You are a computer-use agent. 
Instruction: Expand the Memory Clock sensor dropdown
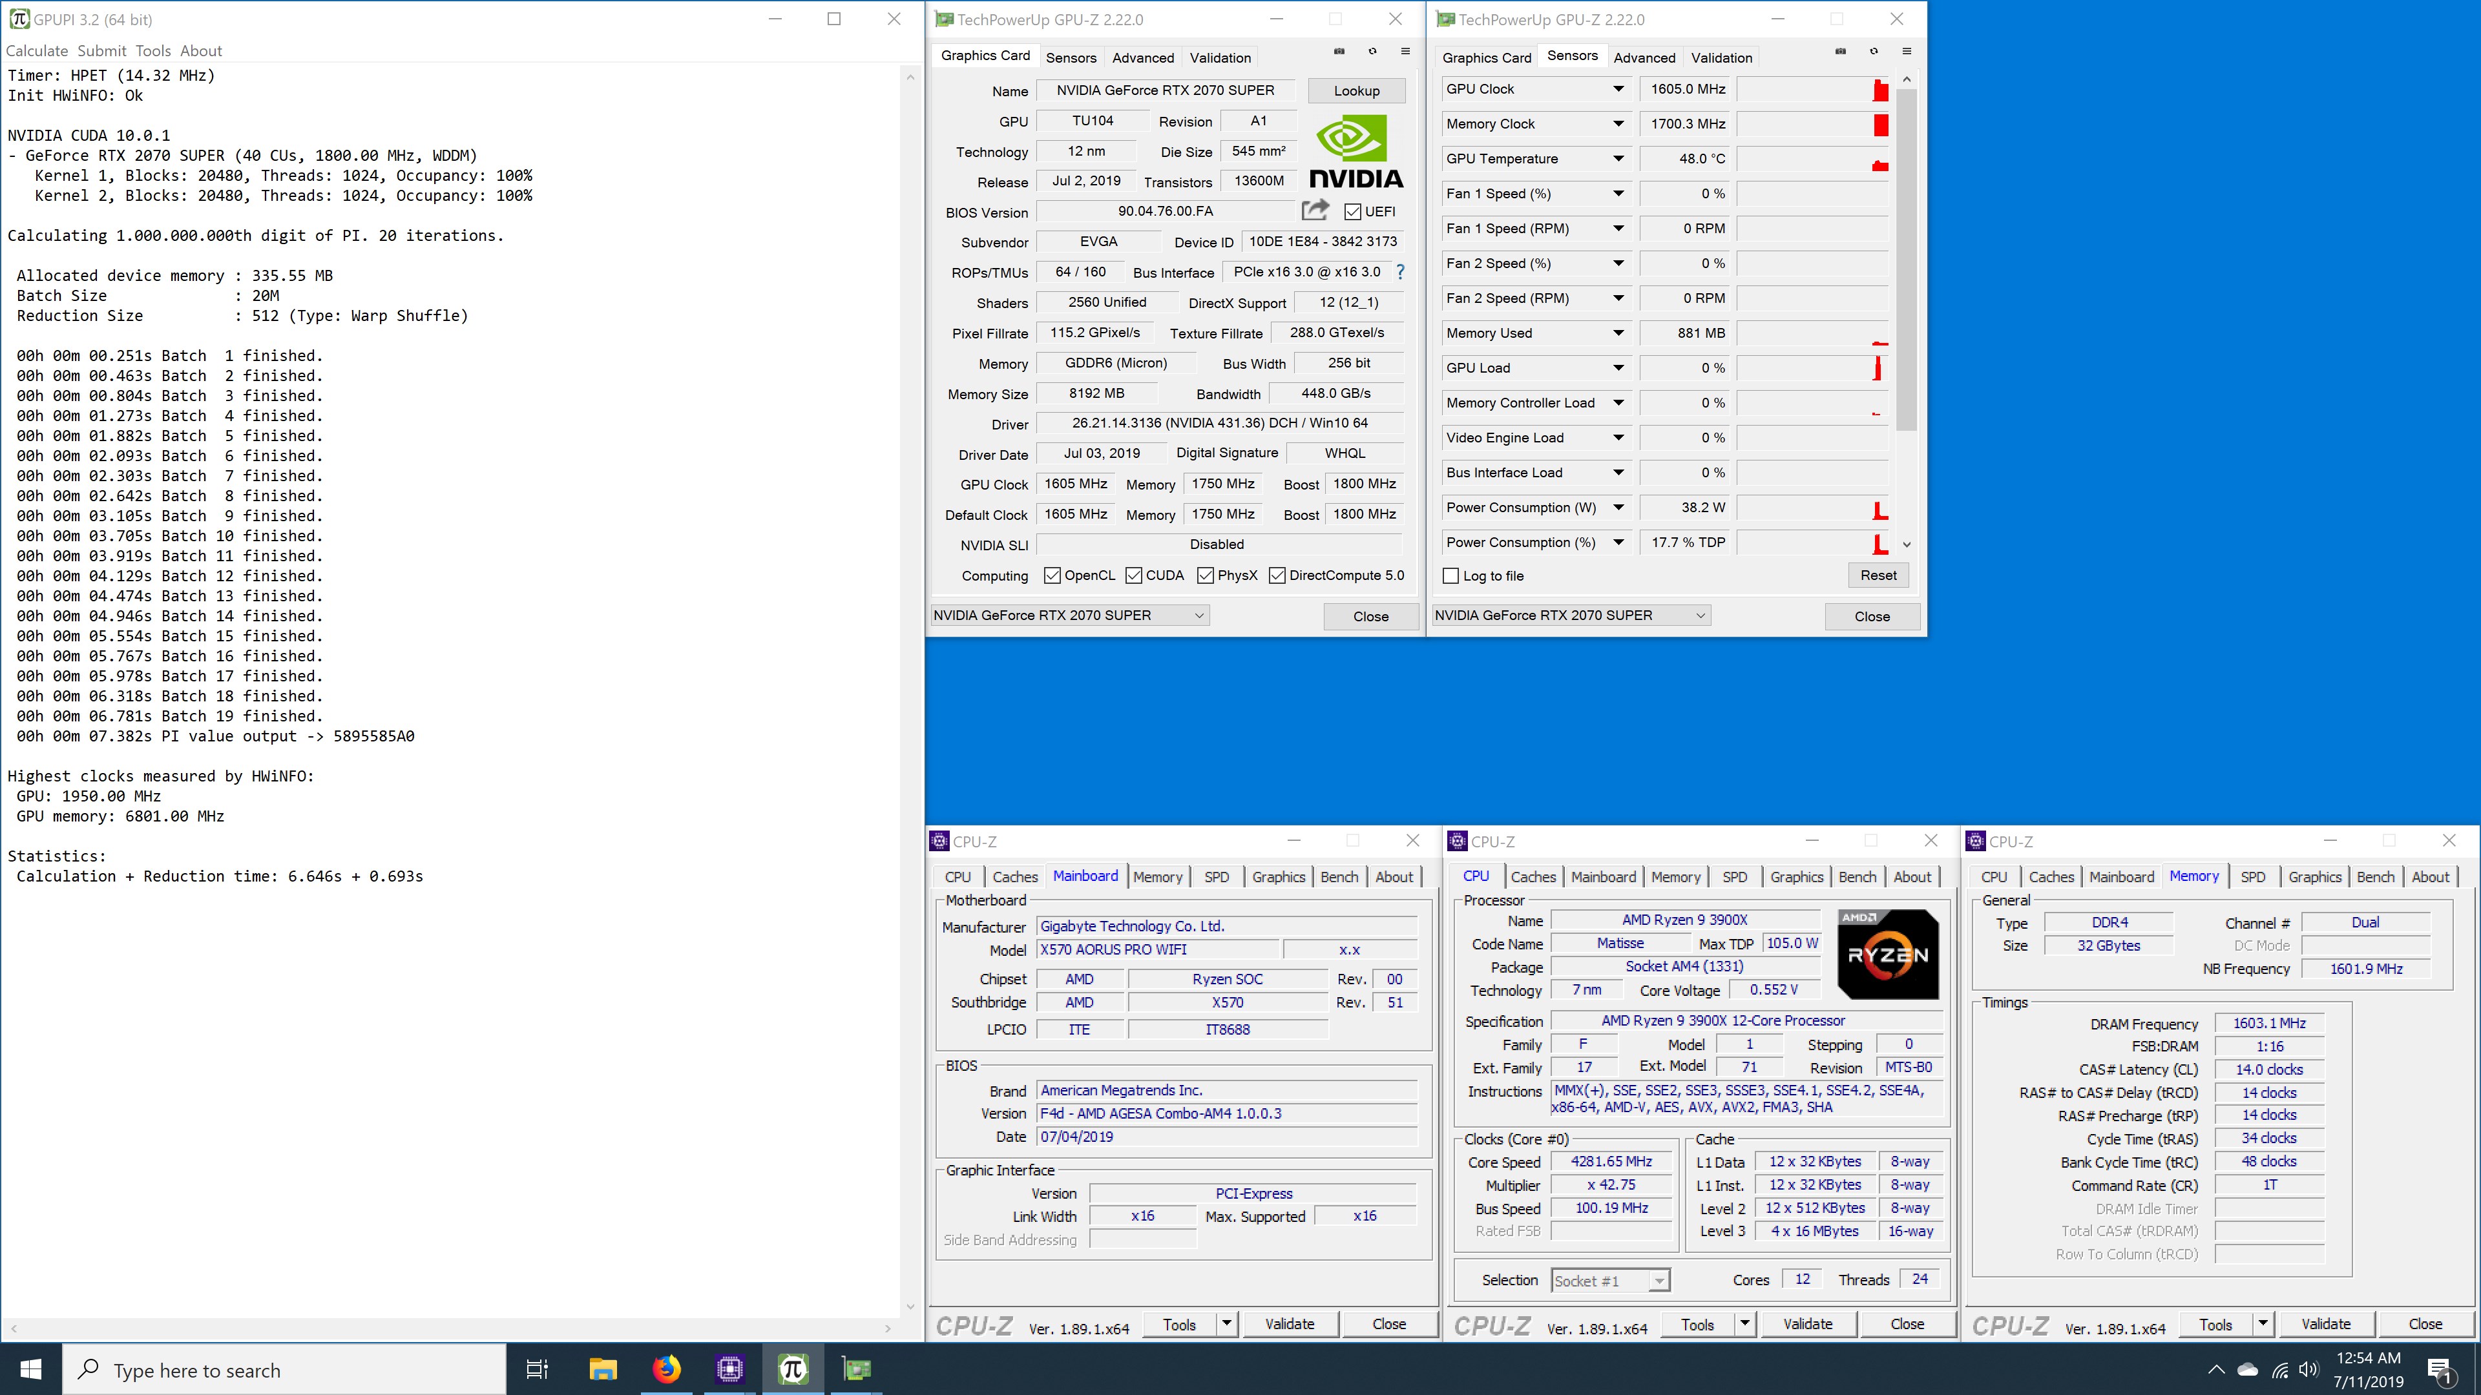(1618, 123)
